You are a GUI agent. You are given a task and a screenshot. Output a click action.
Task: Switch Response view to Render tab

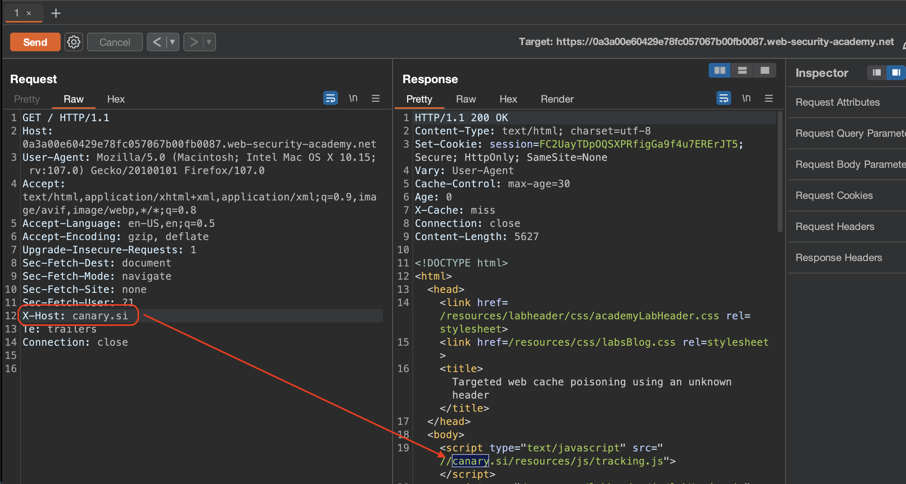click(x=557, y=99)
